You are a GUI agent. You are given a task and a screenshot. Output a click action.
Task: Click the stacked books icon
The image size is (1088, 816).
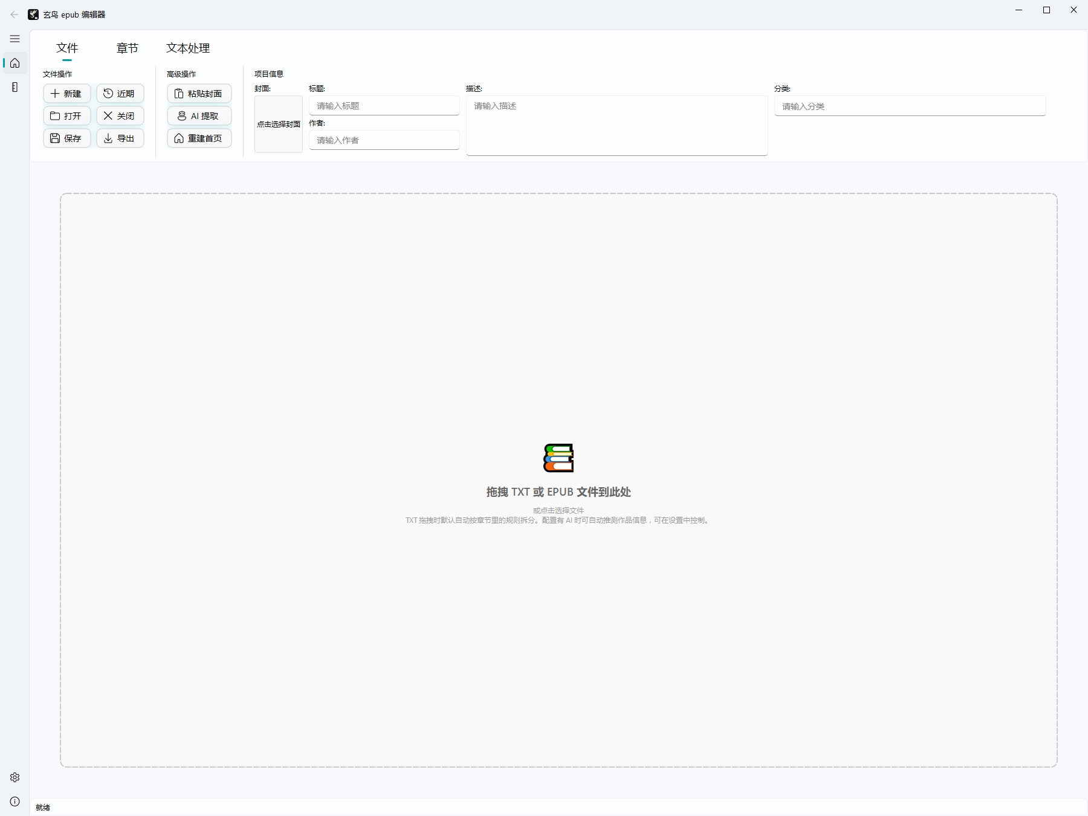pos(558,458)
